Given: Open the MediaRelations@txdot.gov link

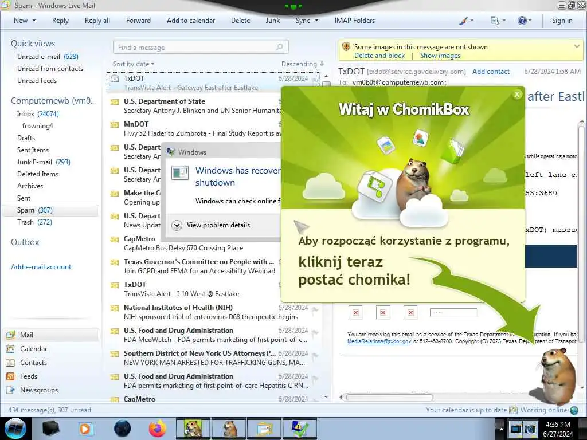Looking at the screenshot, I should pos(379,341).
